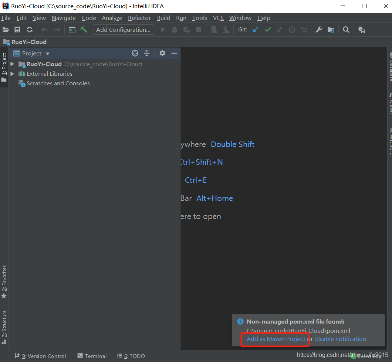Click the Back navigation arrow

44,30
